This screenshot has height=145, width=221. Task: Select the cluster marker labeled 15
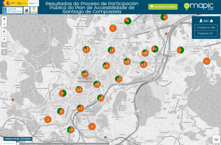tap(100, 98)
